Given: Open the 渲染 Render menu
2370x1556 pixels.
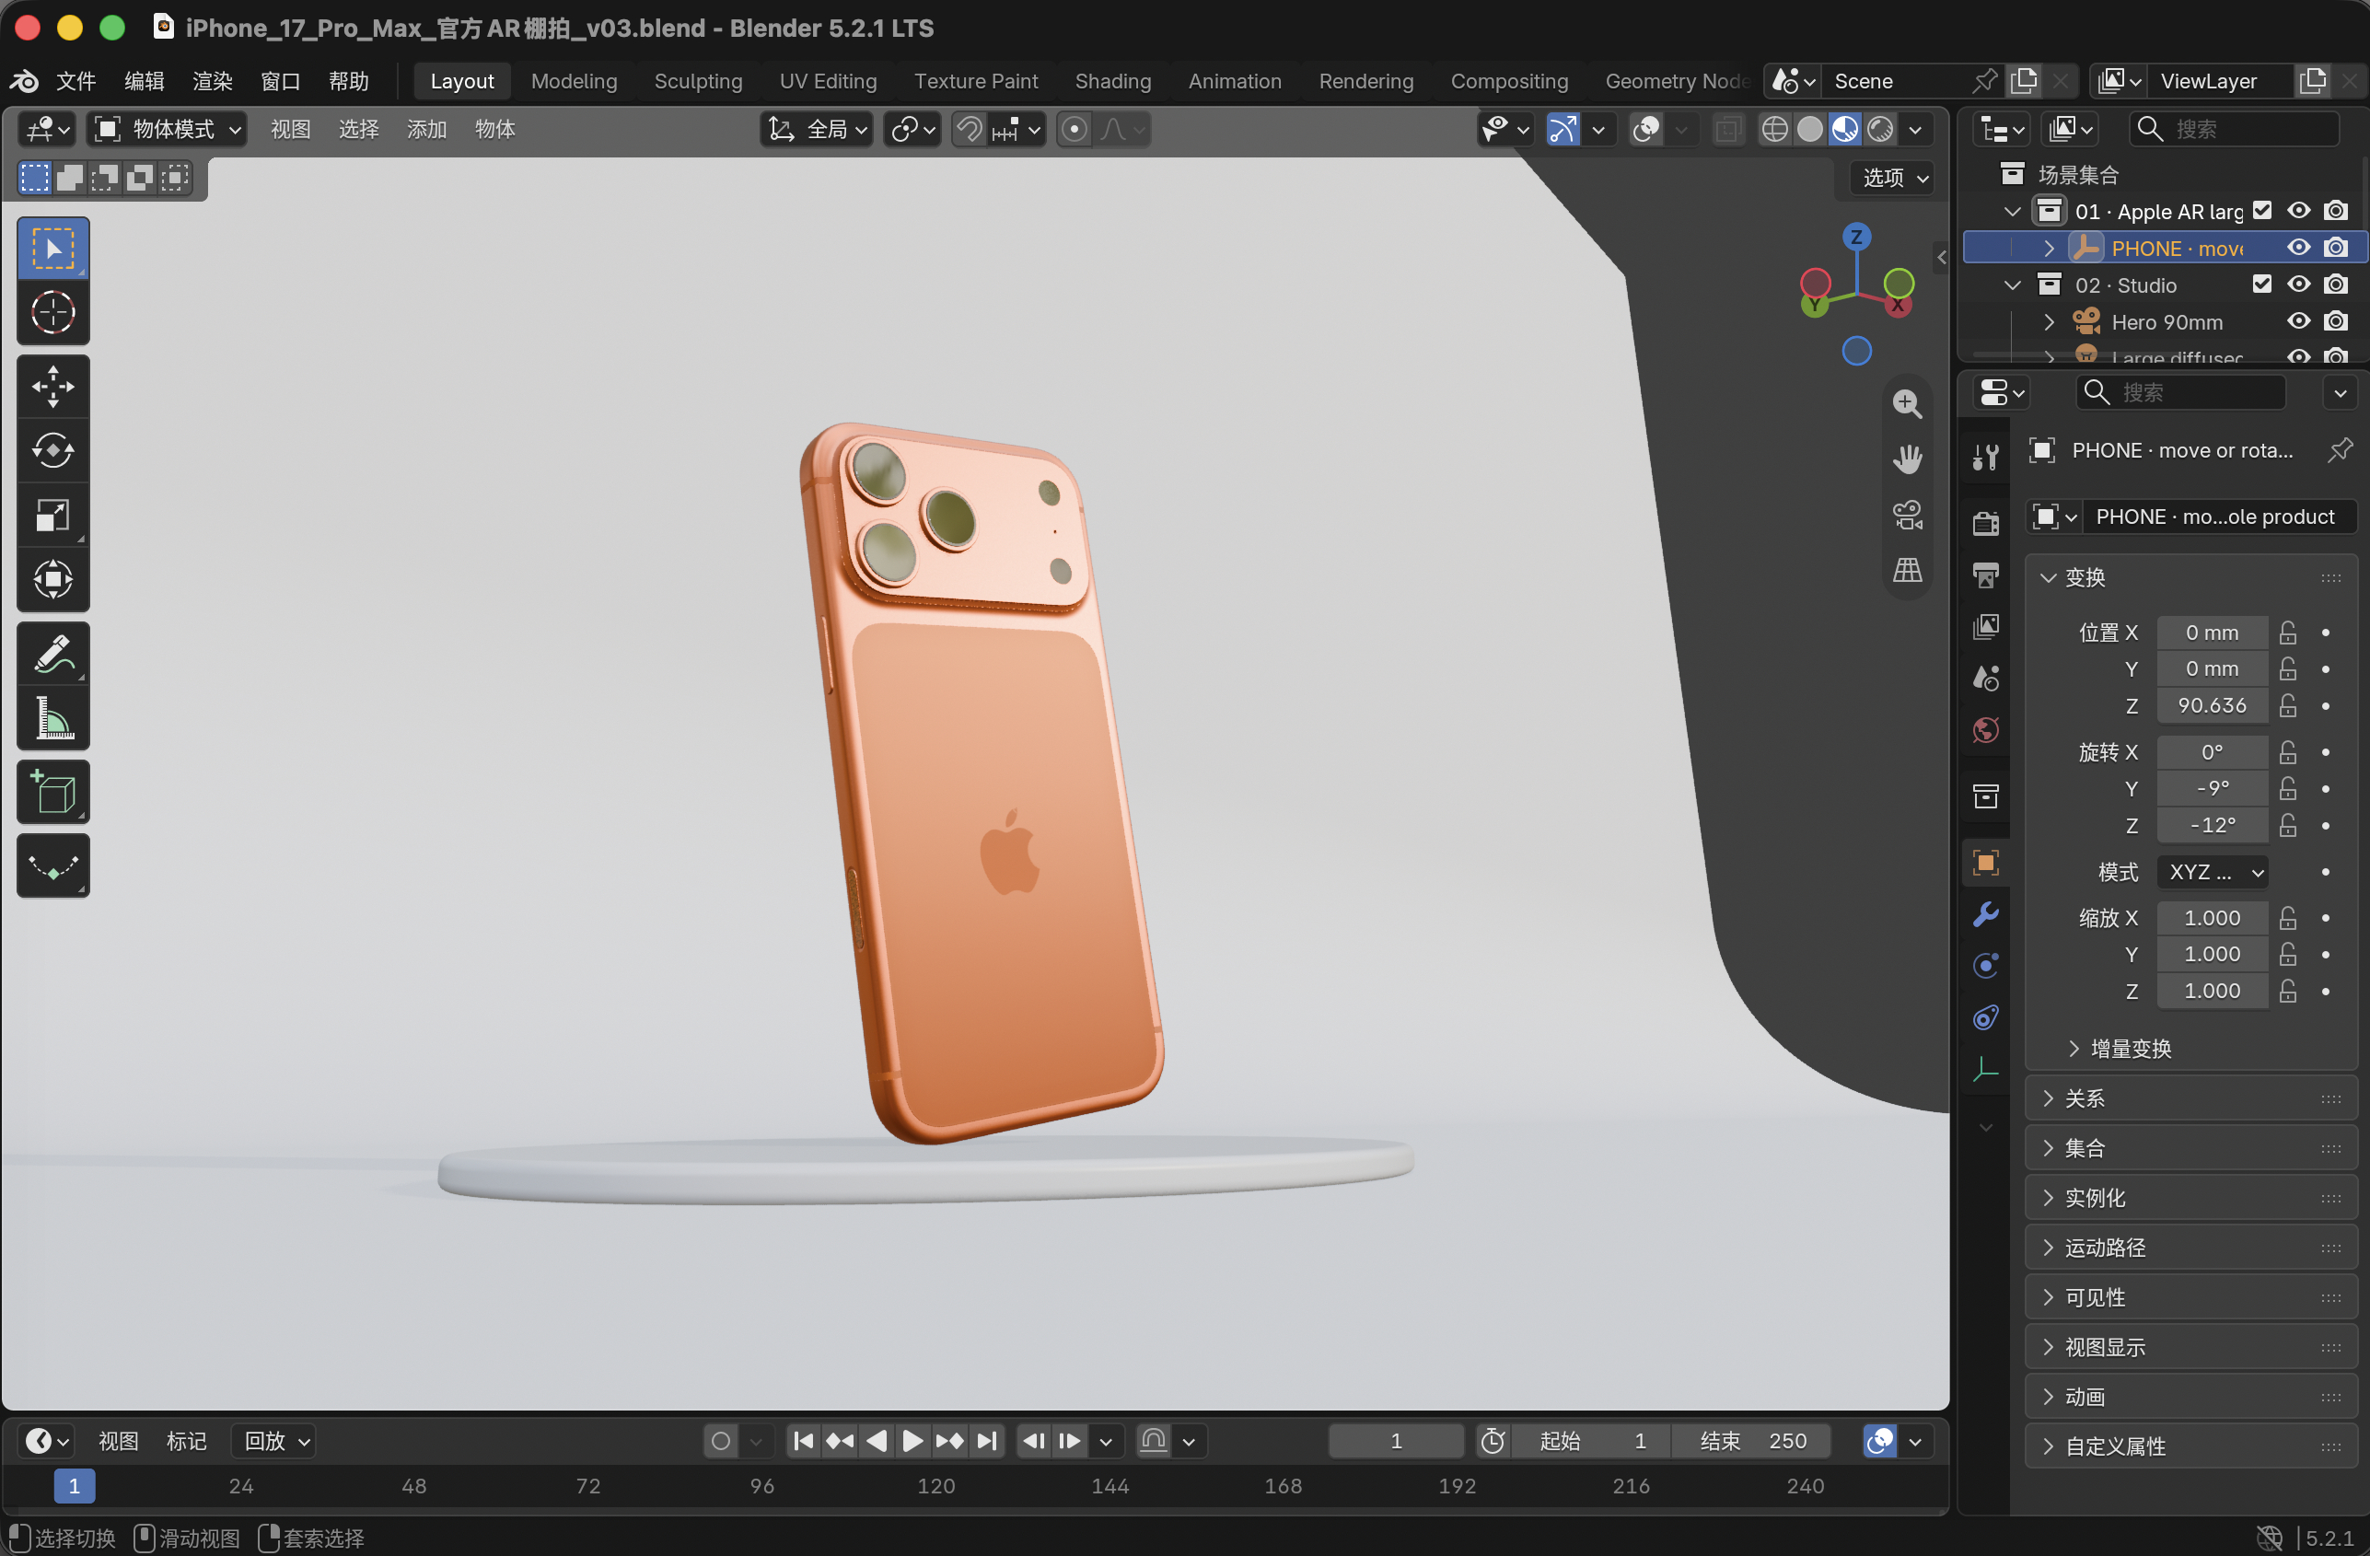Looking at the screenshot, I should coord(212,81).
